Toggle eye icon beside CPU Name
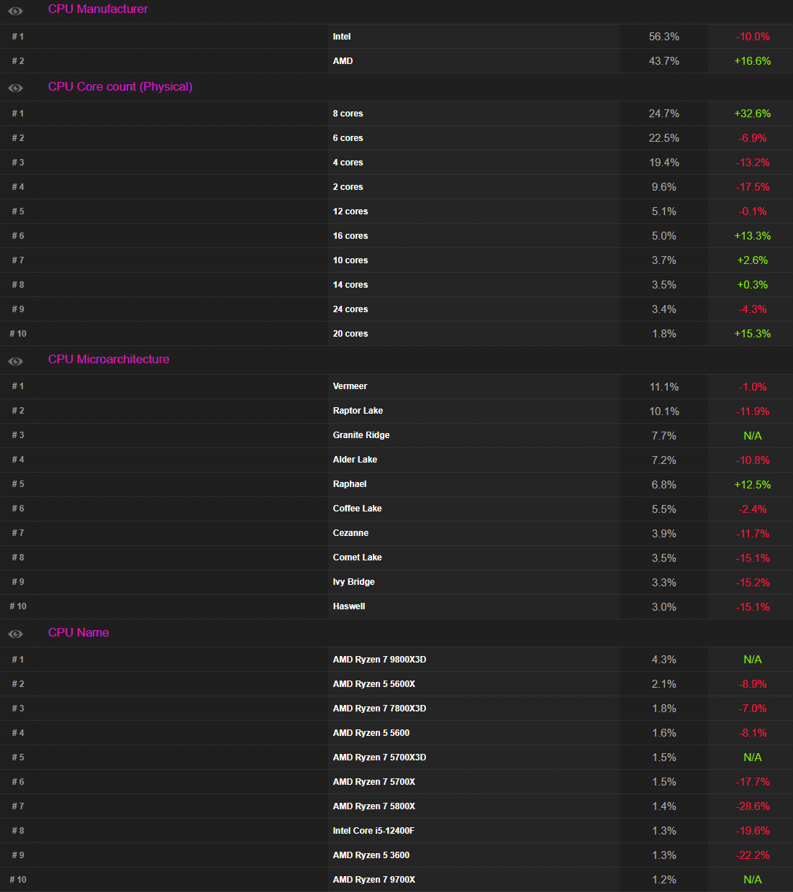 click(15, 634)
